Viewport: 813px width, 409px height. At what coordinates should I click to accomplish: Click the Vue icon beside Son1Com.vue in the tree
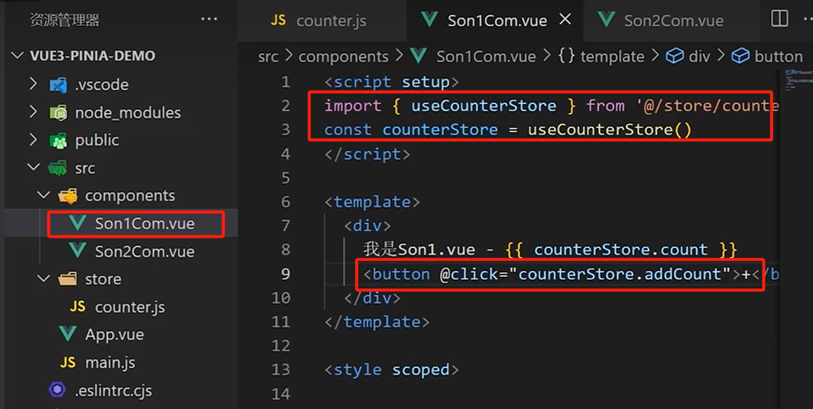[77, 223]
